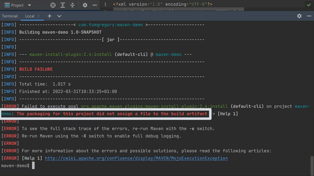Viewport: 314px width, 176px height.
Task: Switch to the Local terminal tab
Action: click(31, 16)
